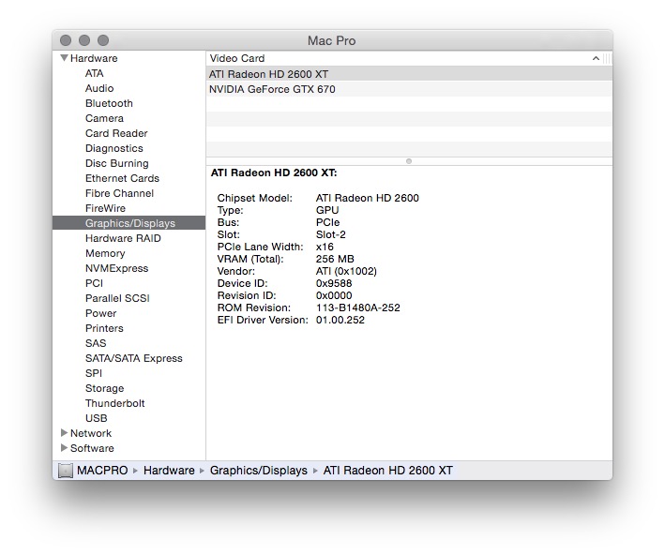Click the Bus value PCIe

point(328,222)
